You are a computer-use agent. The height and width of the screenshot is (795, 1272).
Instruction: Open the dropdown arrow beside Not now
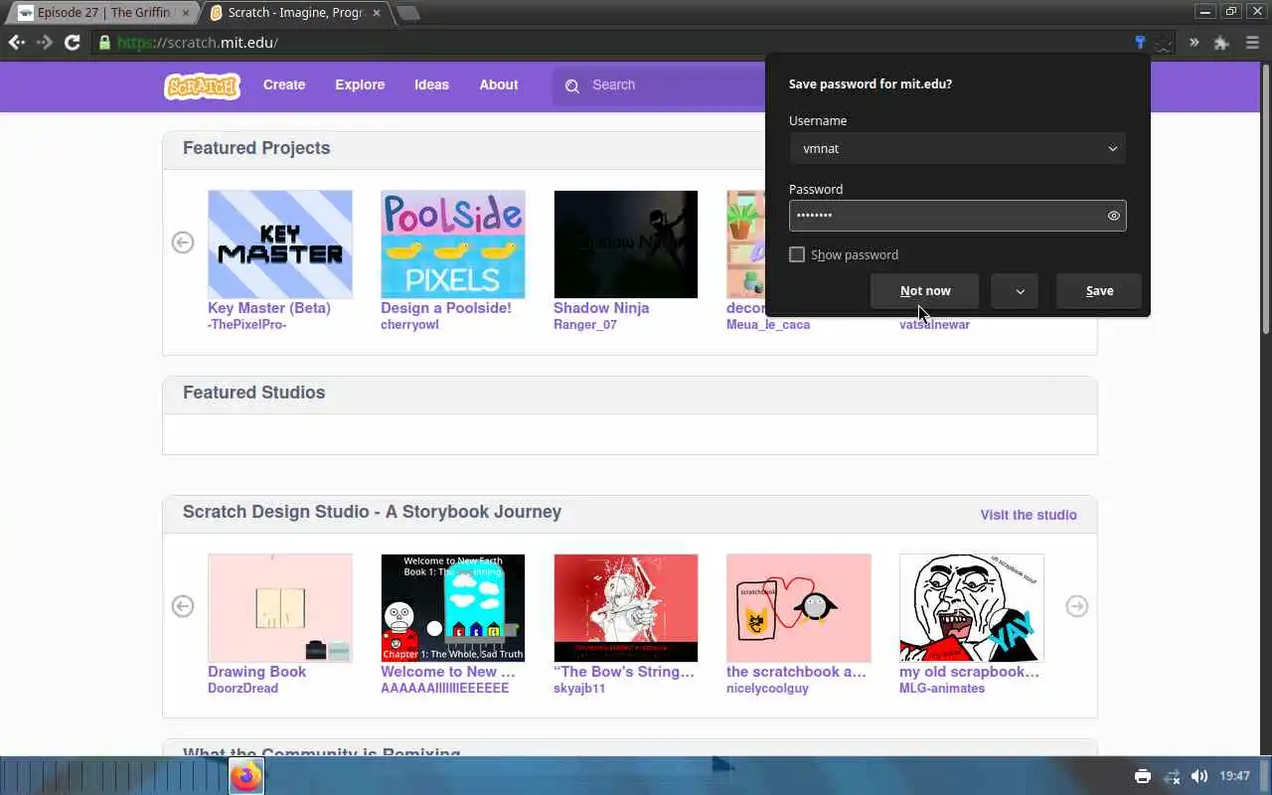(x=1015, y=291)
